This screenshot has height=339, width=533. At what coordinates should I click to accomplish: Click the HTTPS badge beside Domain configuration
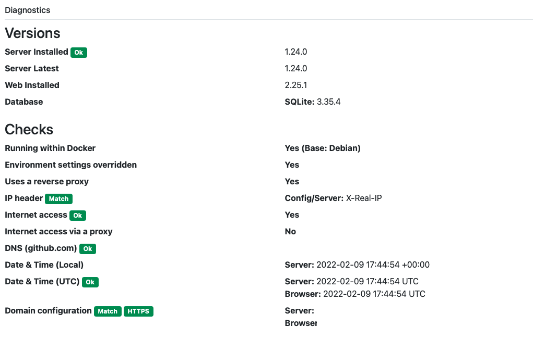pos(138,311)
